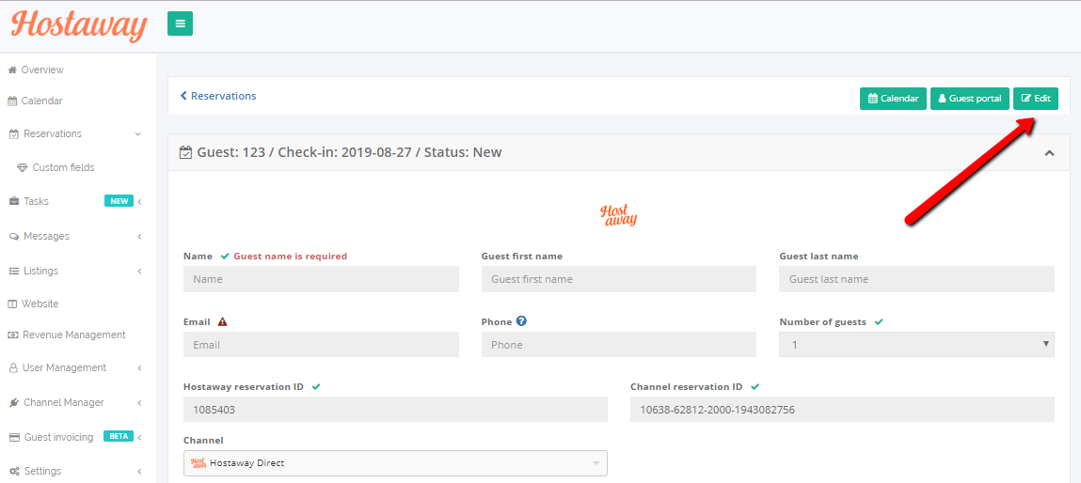
Task: Click the green Calendar button
Action: tap(893, 99)
